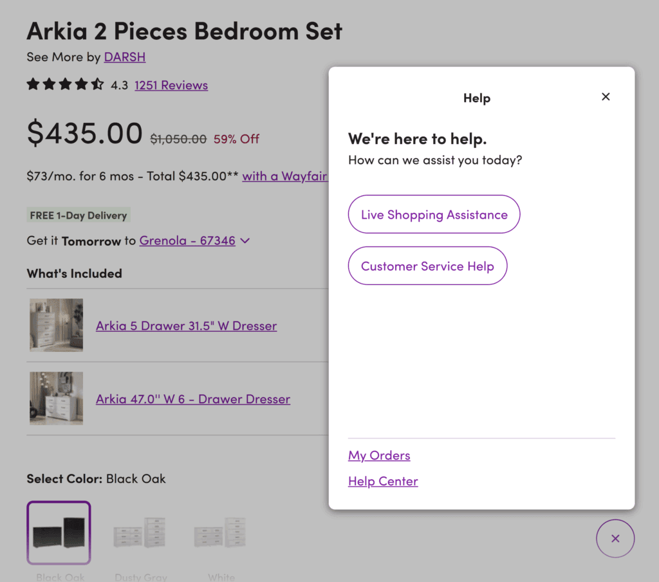
Task: Click the Customer Service Help button
Action: coord(427,266)
